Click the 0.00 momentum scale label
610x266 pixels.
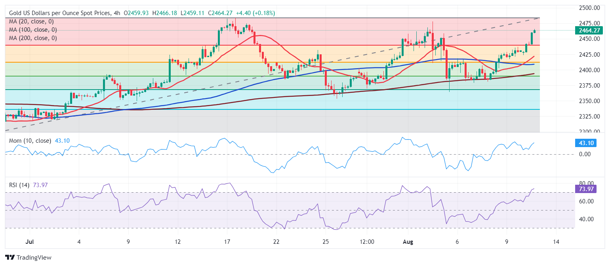(x=585, y=154)
